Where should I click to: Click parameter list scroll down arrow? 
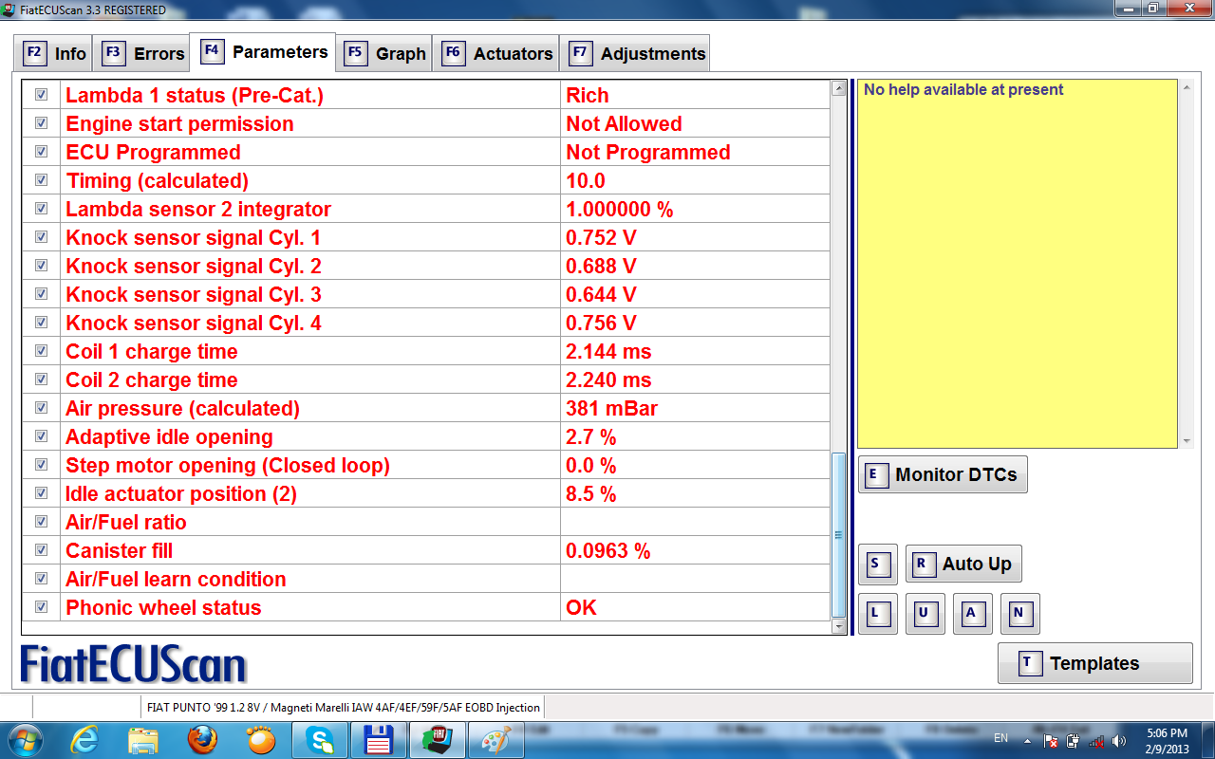(x=838, y=626)
